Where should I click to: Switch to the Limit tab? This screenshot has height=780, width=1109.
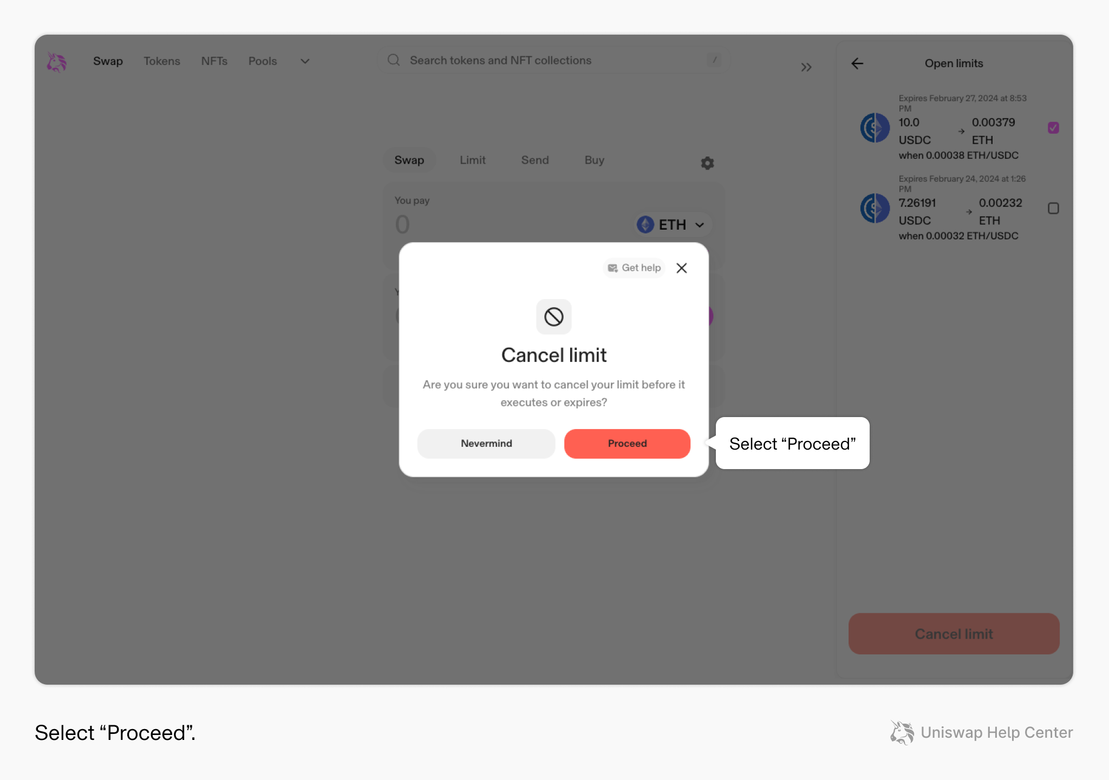pos(473,160)
